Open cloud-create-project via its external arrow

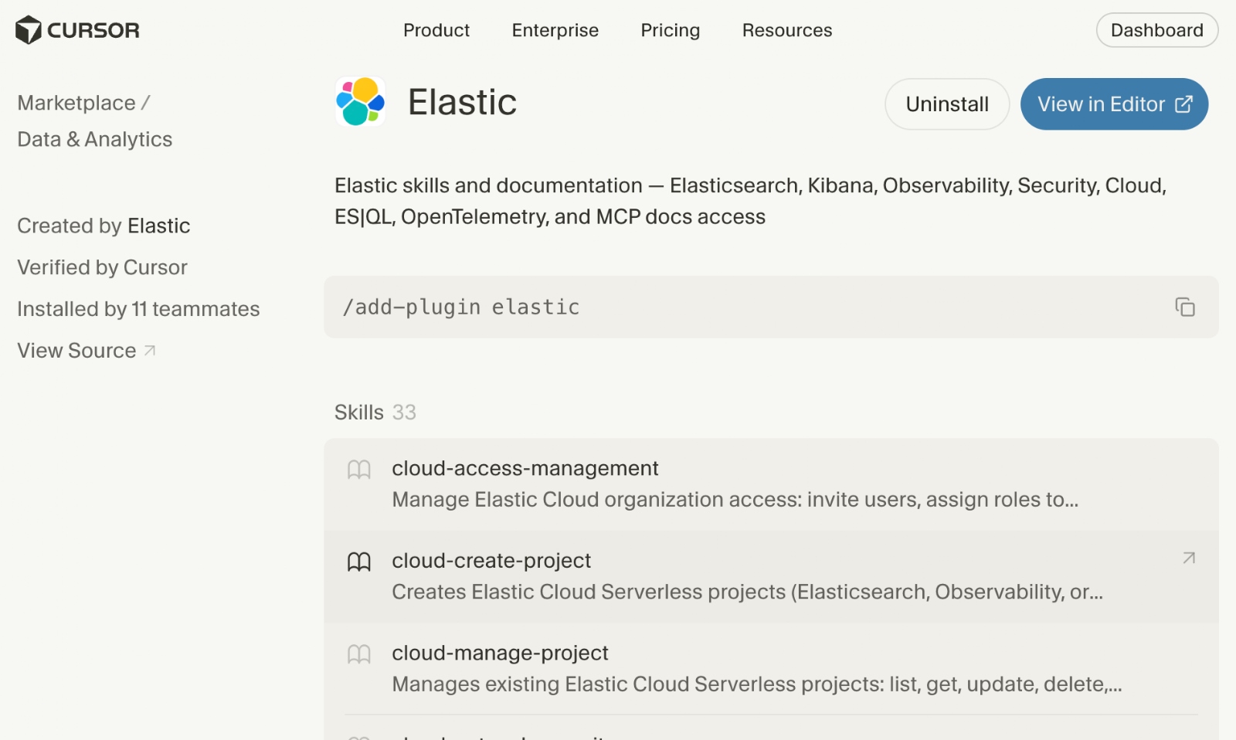(1188, 558)
